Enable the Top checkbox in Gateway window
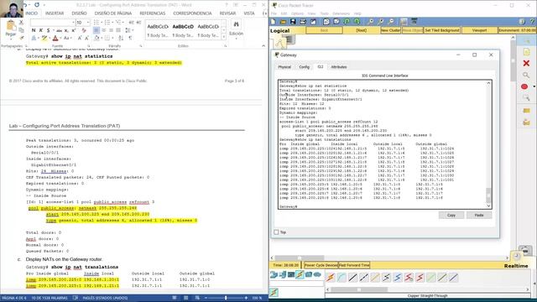The width and height of the screenshot is (537, 302). click(x=276, y=232)
